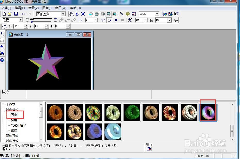The image size is (240, 159).
Task: Open the 窗口(W) menu
Action: pos(61,8)
